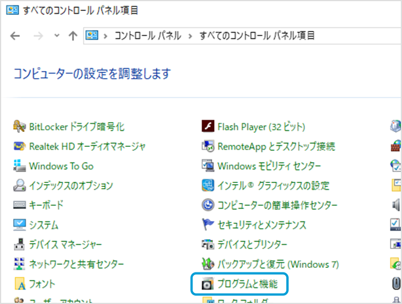402x304 pixels.
Task: Click the indexing options icon
Action: click(x=19, y=185)
